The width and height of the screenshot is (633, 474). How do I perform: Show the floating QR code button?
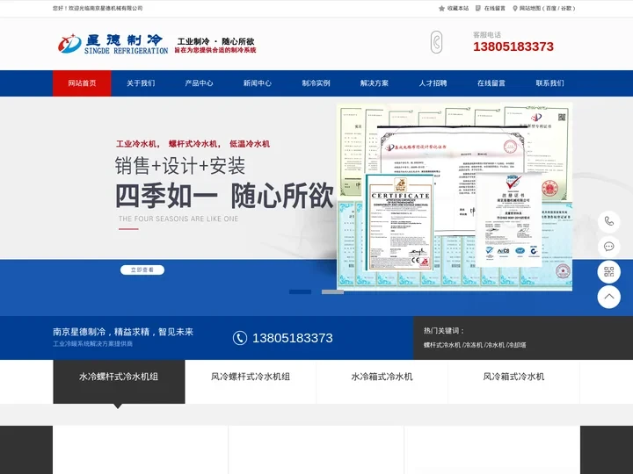tap(608, 271)
